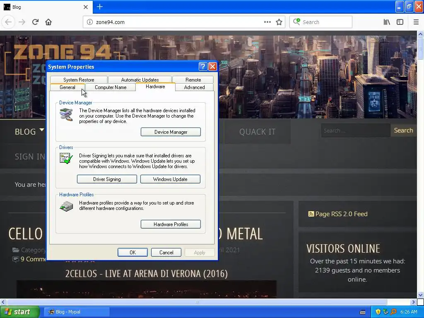
Task: Go back with browser back arrow
Action: (x=8, y=22)
